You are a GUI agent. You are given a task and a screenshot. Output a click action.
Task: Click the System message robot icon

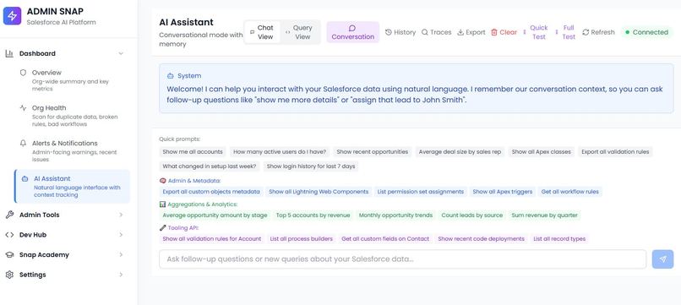[171, 75]
